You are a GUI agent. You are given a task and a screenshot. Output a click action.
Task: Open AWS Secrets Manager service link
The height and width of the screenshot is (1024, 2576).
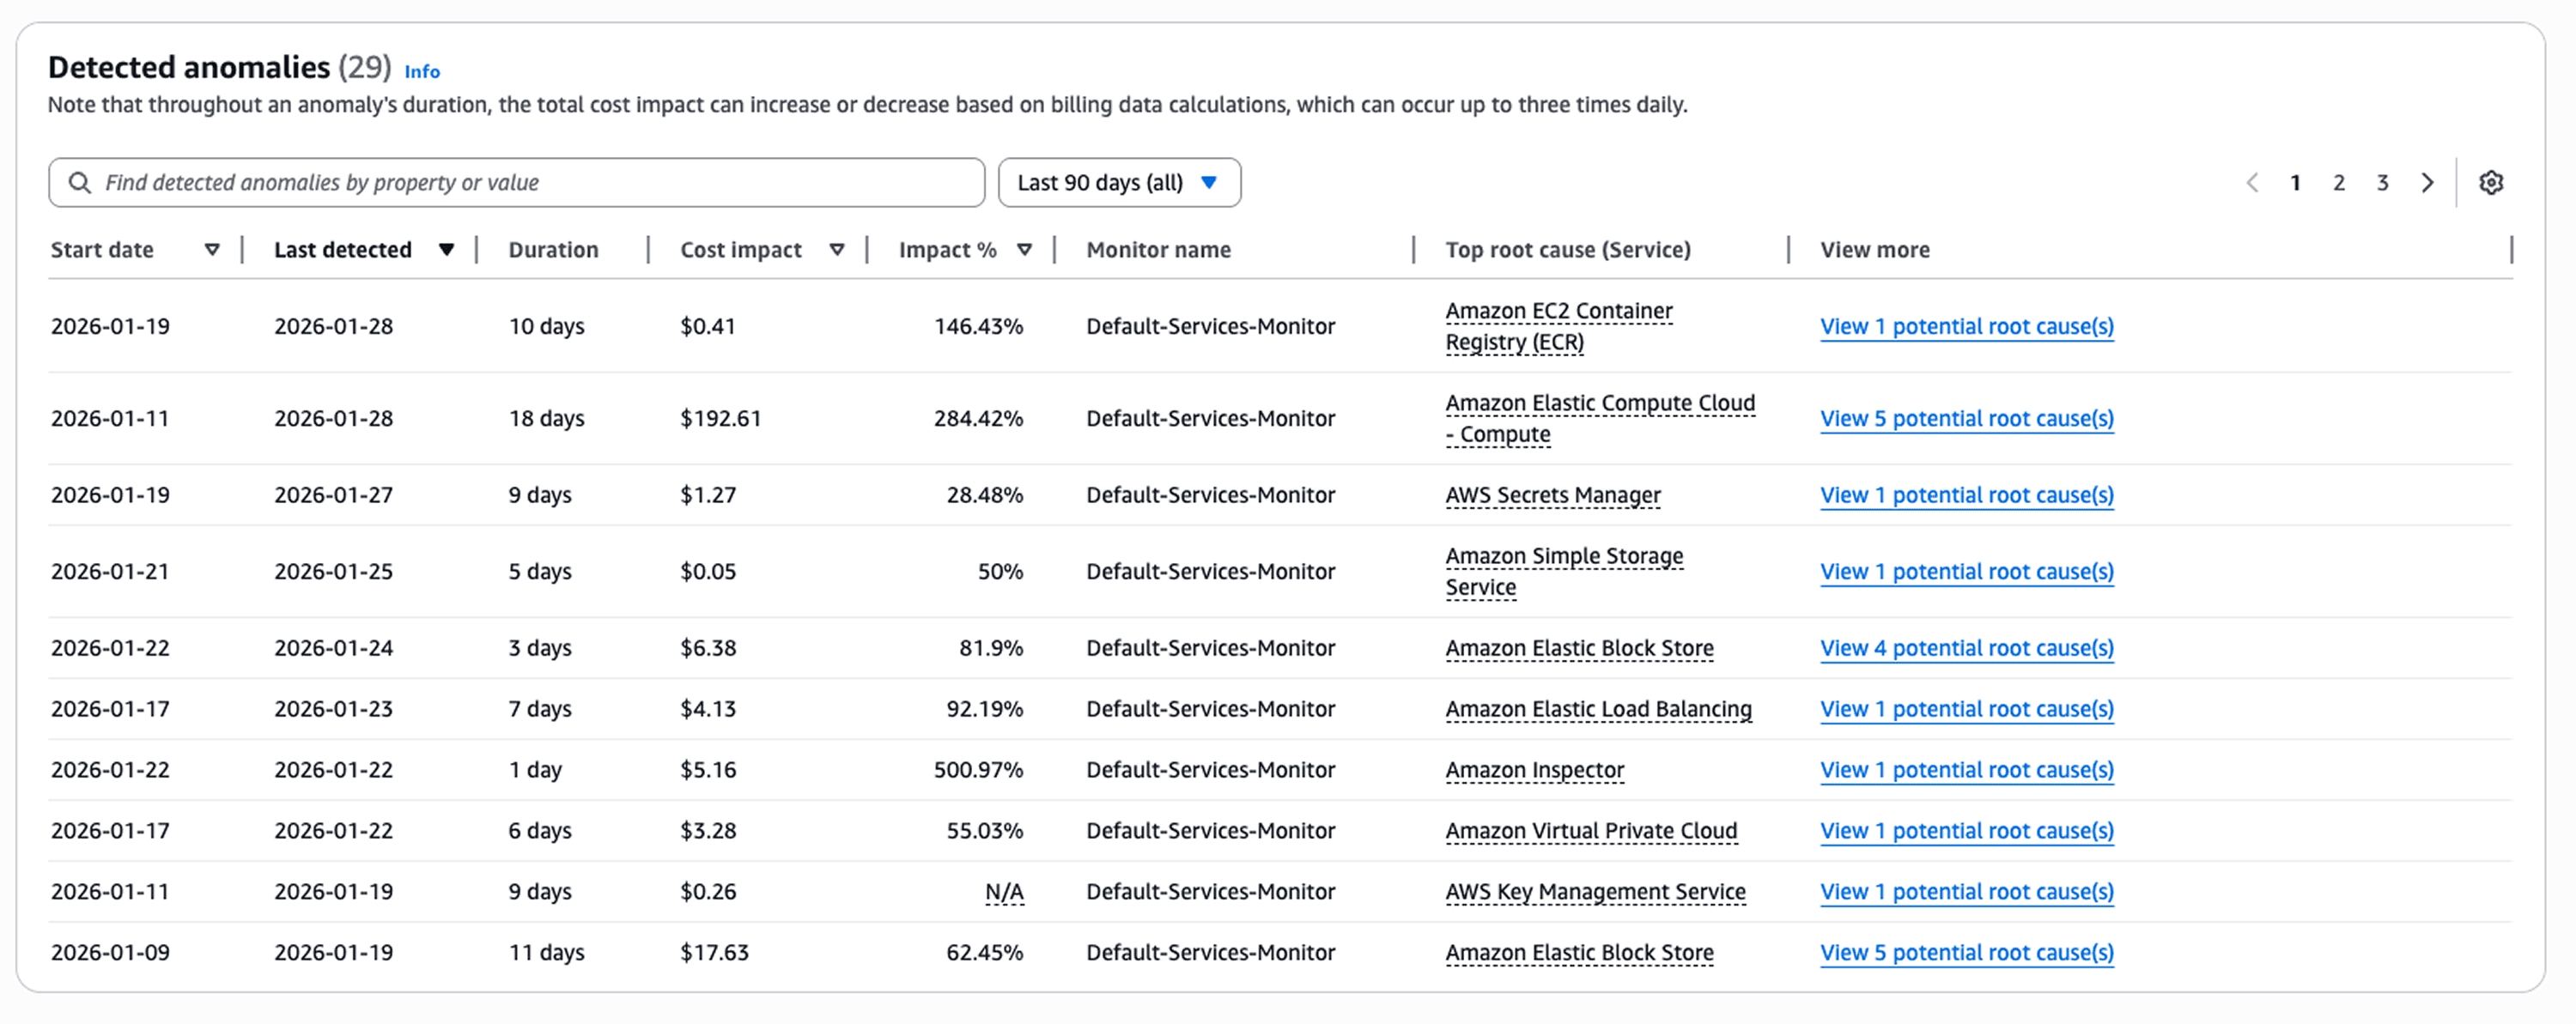[1552, 495]
